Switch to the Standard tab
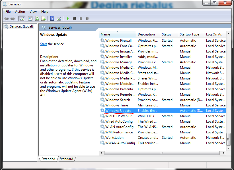 66,159
